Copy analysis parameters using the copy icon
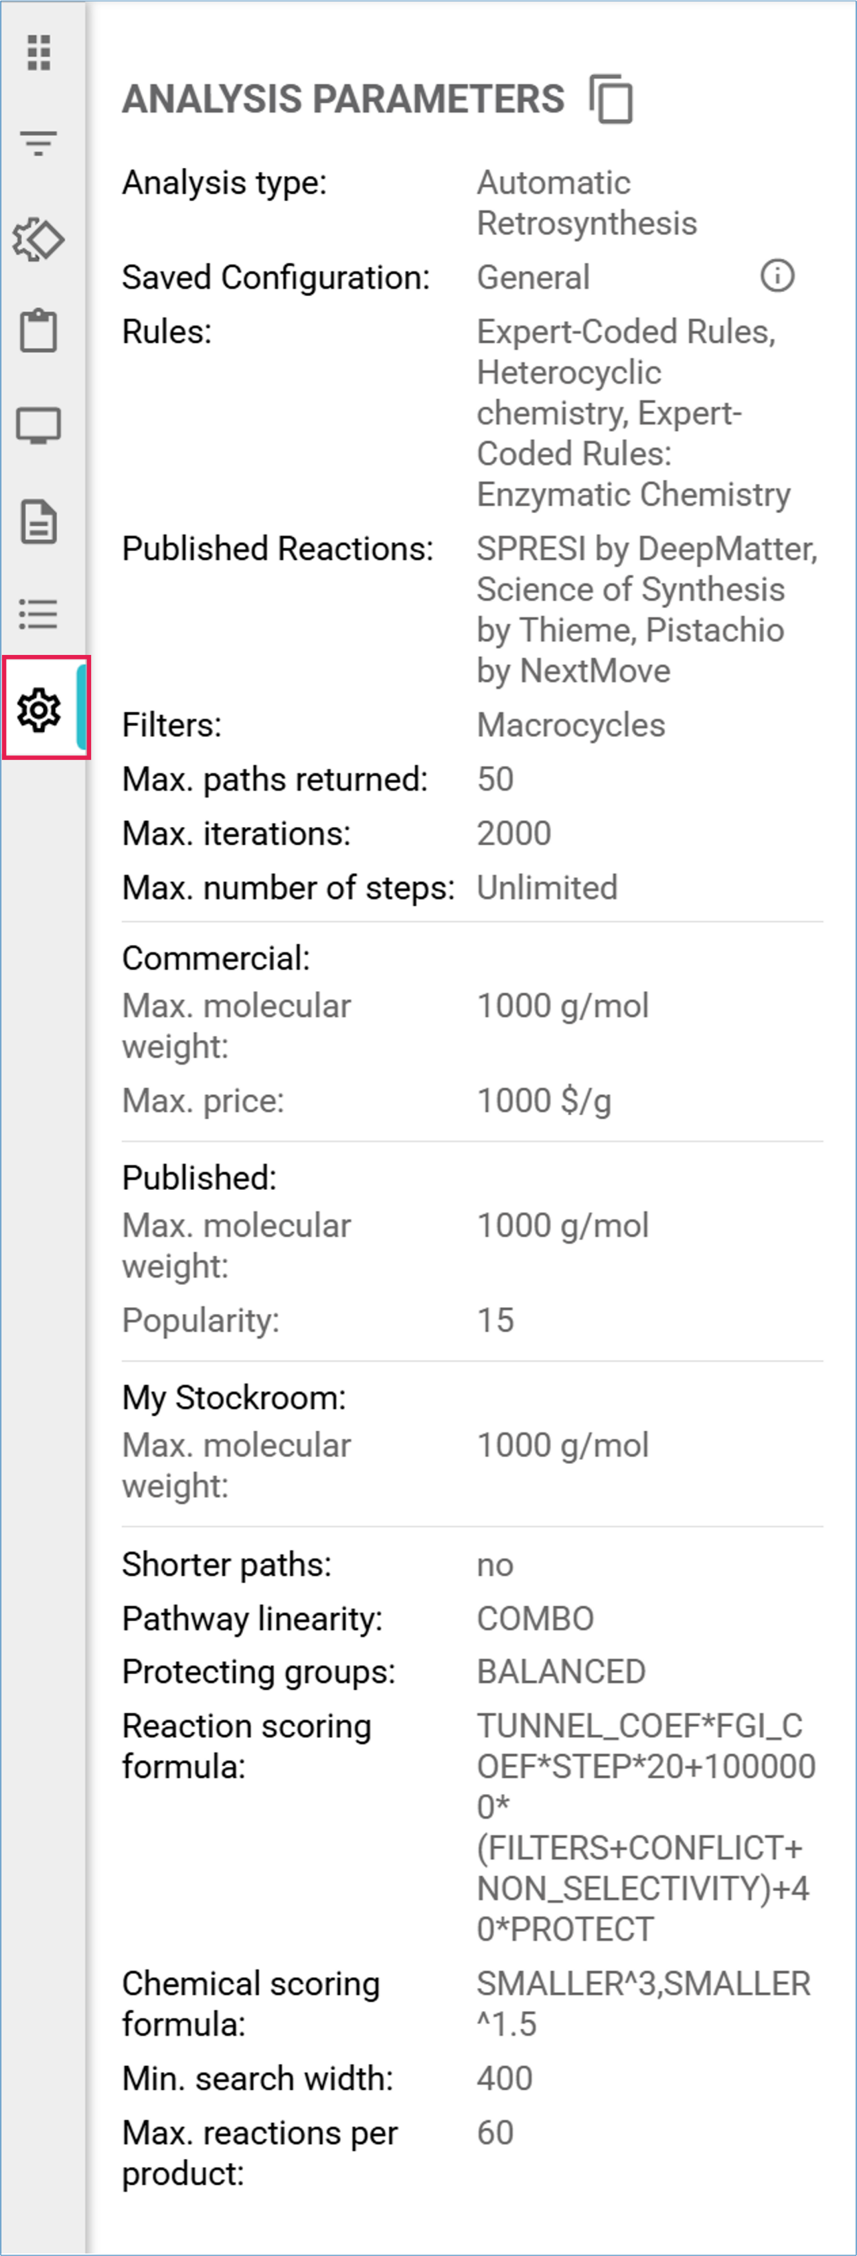The height and width of the screenshot is (2256, 857). [611, 99]
